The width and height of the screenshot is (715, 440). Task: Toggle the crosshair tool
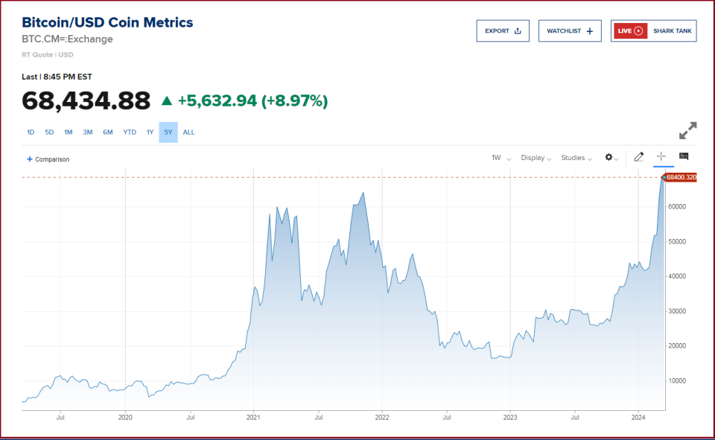click(661, 157)
